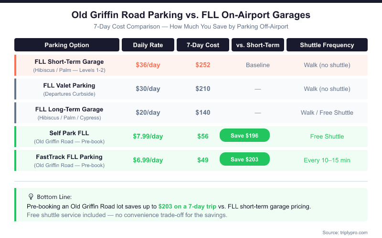The image size is (382, 238).
Task: Select the Shuttle Frequency column header
Action: (327, 45)
